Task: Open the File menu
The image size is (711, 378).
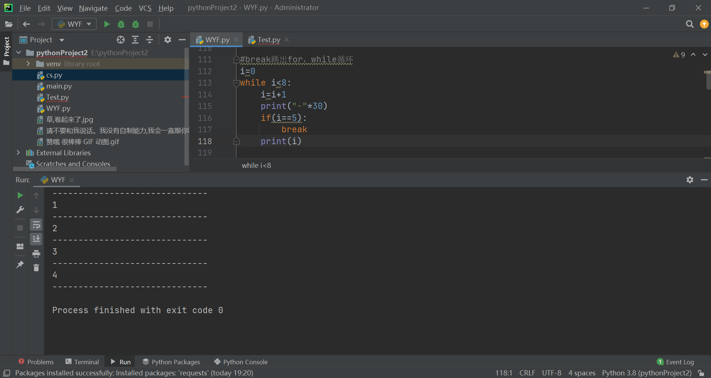Action: click(x=25, y=8)
